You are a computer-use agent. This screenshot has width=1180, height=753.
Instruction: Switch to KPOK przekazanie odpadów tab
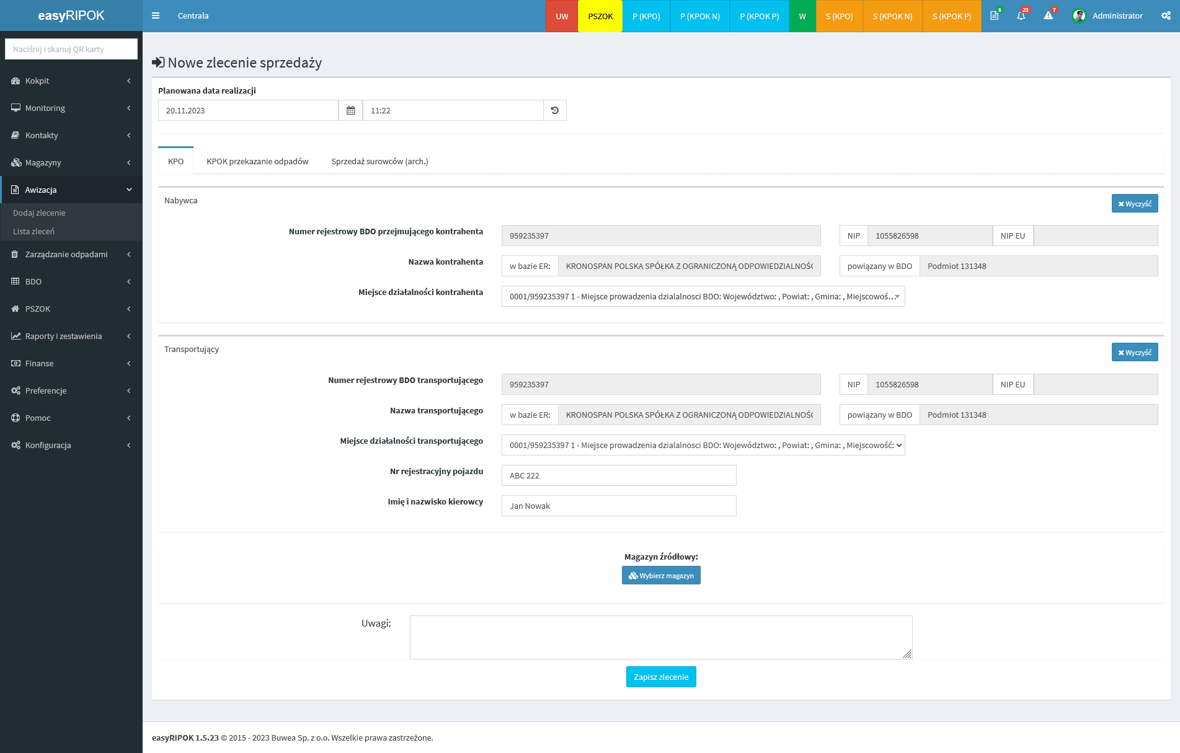tap(257, 161)
